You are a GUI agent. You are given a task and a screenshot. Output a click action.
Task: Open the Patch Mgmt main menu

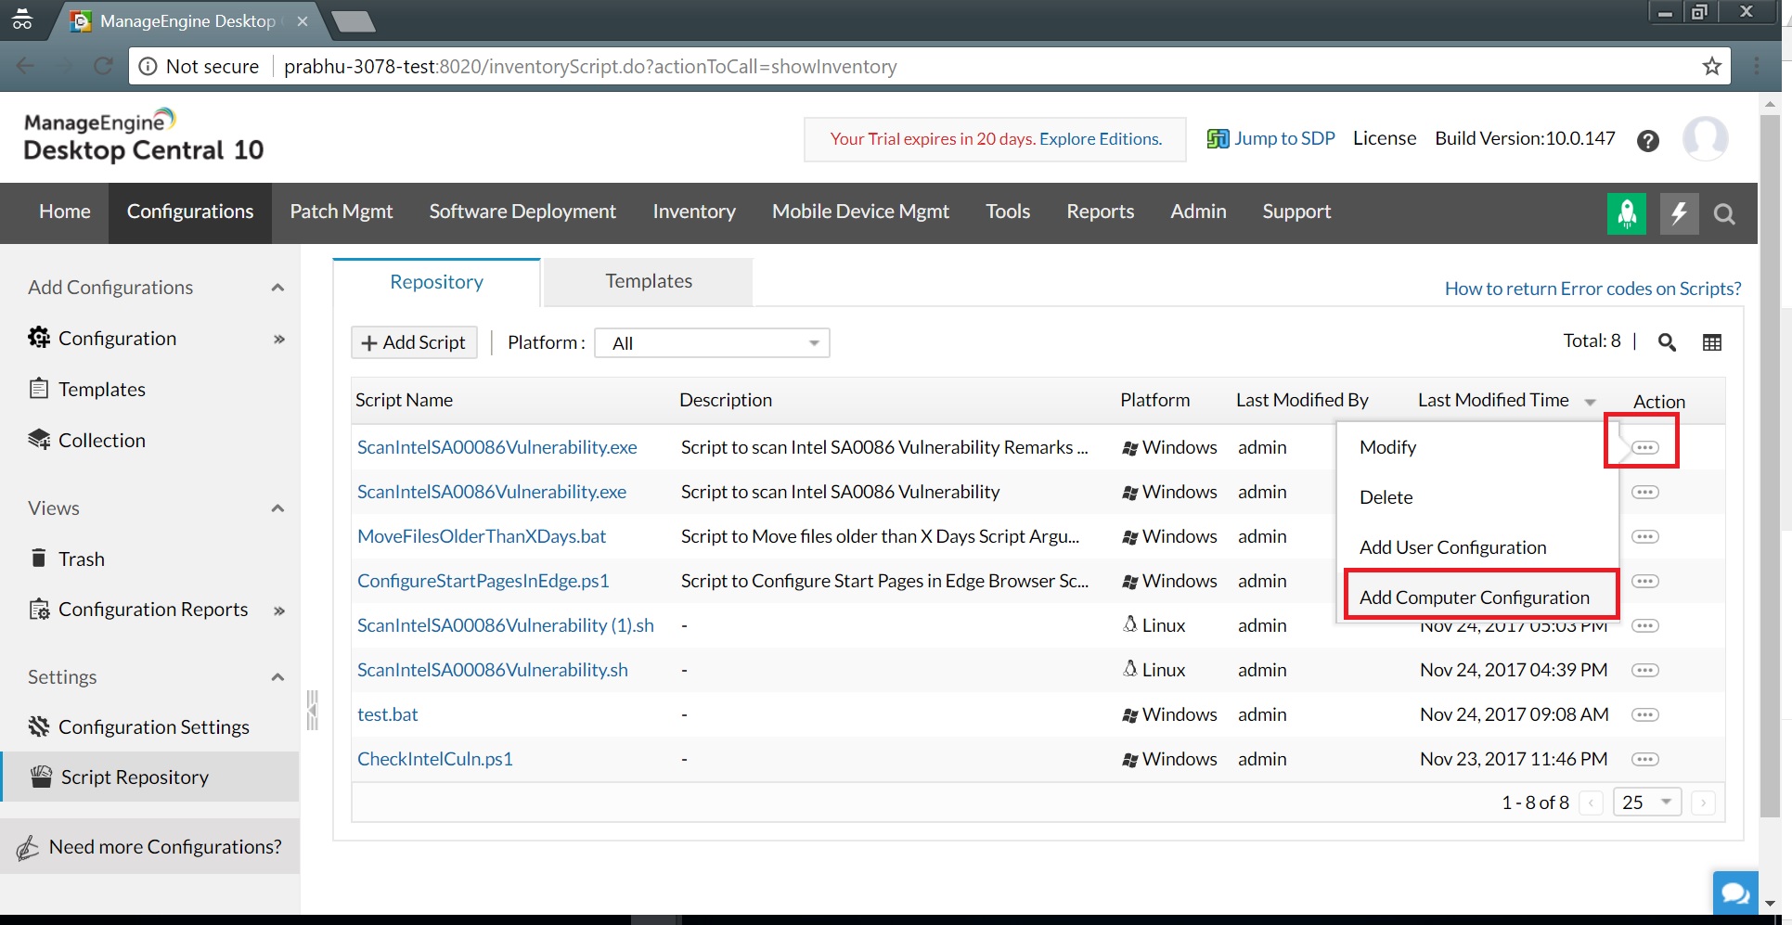(x=341, y=212)
